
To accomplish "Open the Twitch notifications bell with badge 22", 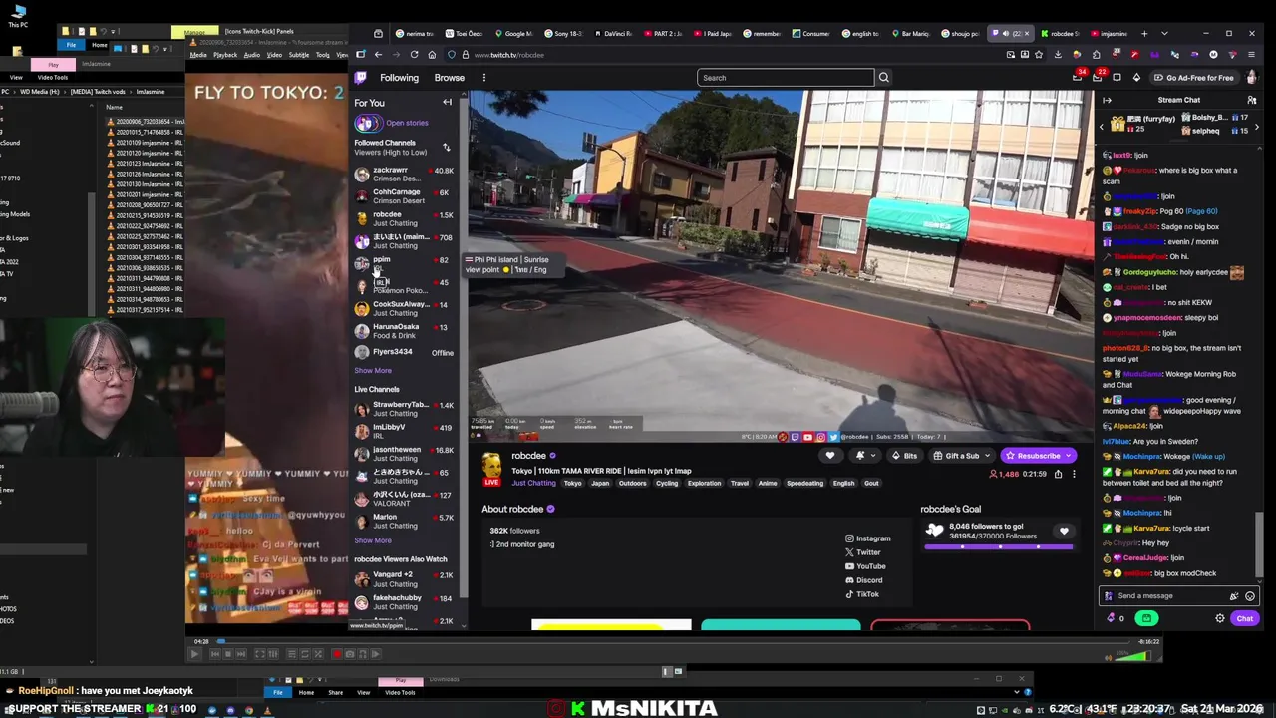I will [x=1097, y=78].
